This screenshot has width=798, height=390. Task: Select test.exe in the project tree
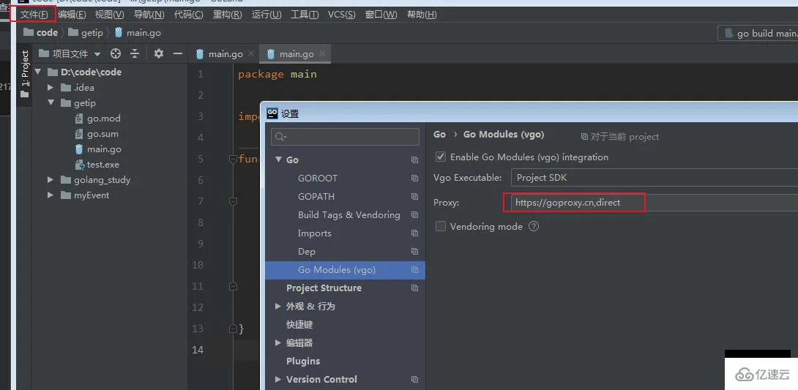click(97, 164)
